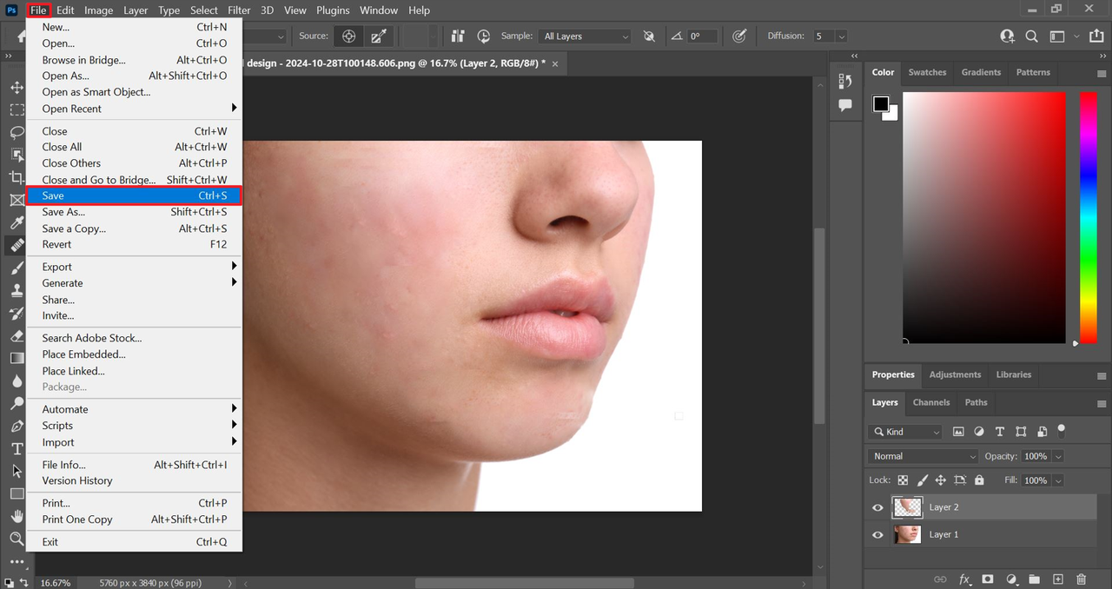
Task: Expand the Sample All Layers dropdown
Action: 585,36
